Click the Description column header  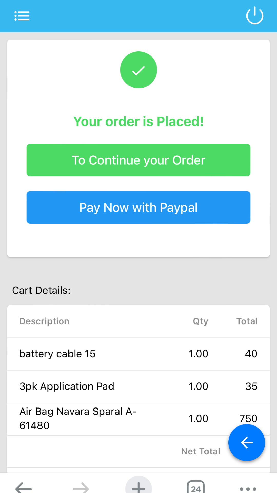(x=44, y=321)
